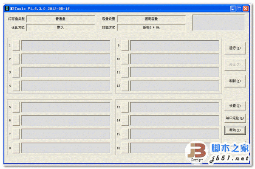Click the progress bar of port 7
Image resolution: width=255 pixels, height=169 pixels.
click(66, 134)
